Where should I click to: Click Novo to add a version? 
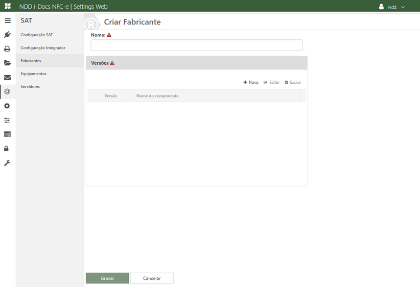251,82
